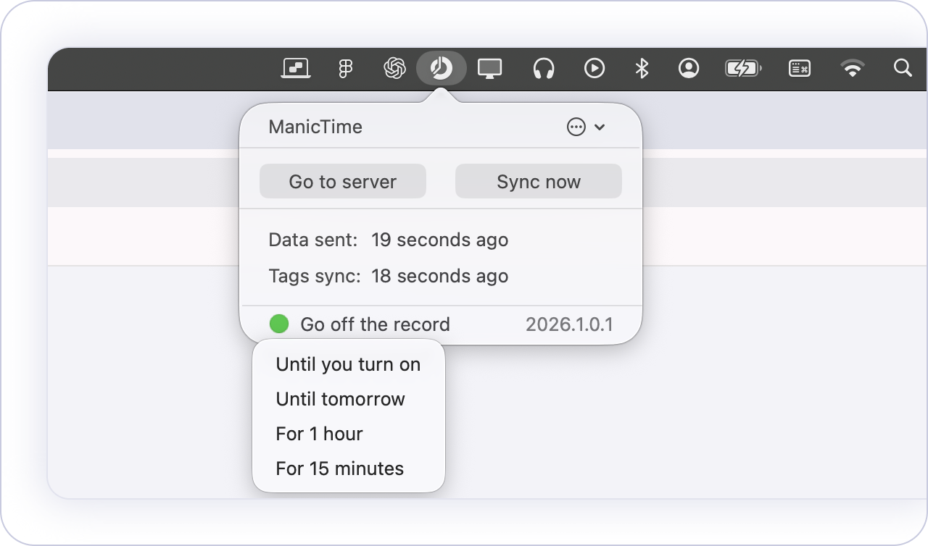Click the Now Playing play icon
This screenshot has width=928, height=546.
594,69
